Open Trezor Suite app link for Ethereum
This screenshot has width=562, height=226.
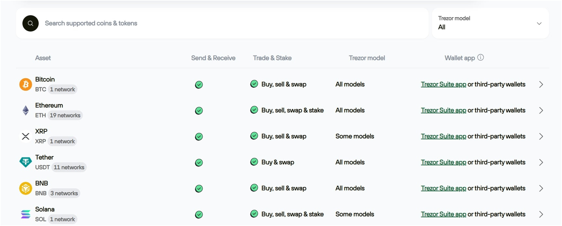pyautogui.click(x=443, y=110)
